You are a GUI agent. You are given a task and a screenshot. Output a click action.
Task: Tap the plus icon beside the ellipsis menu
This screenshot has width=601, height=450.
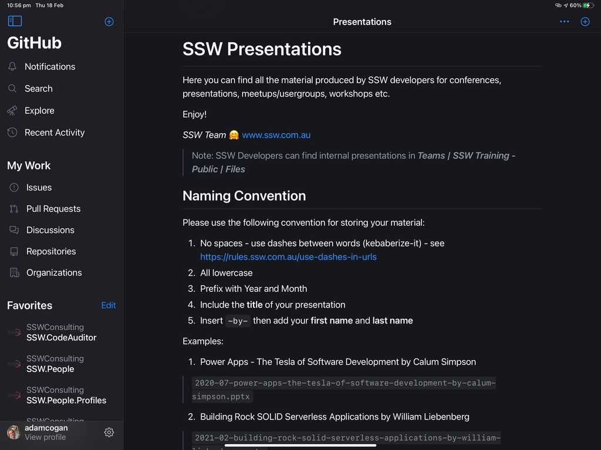pos(585,22)
